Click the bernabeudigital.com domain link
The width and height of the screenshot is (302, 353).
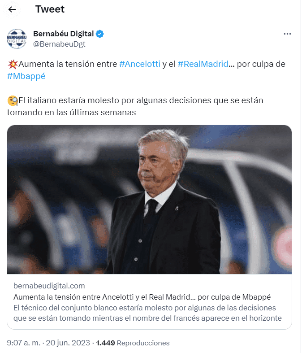[x=49, y=286]
